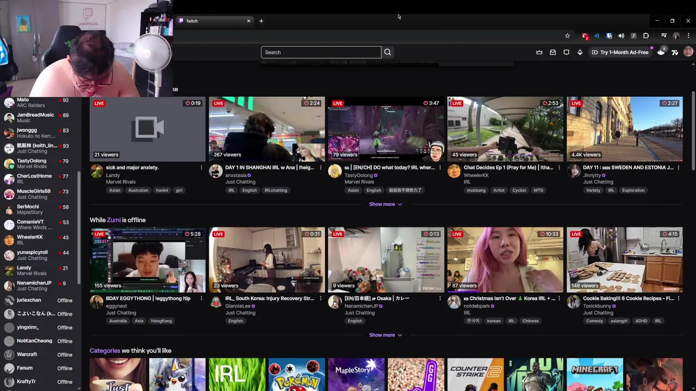Open more options for WheelerKK's stream card
696x391 pixels.
click(559, 168)
